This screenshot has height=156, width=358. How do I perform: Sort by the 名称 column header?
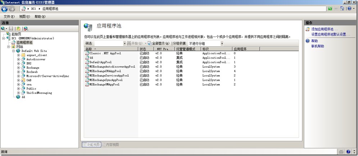pyautogui.click(x=111, y=49)
